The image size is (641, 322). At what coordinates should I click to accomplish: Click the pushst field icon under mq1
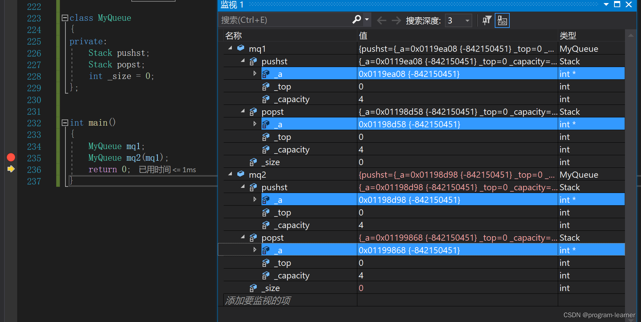(x=253, y=61)
